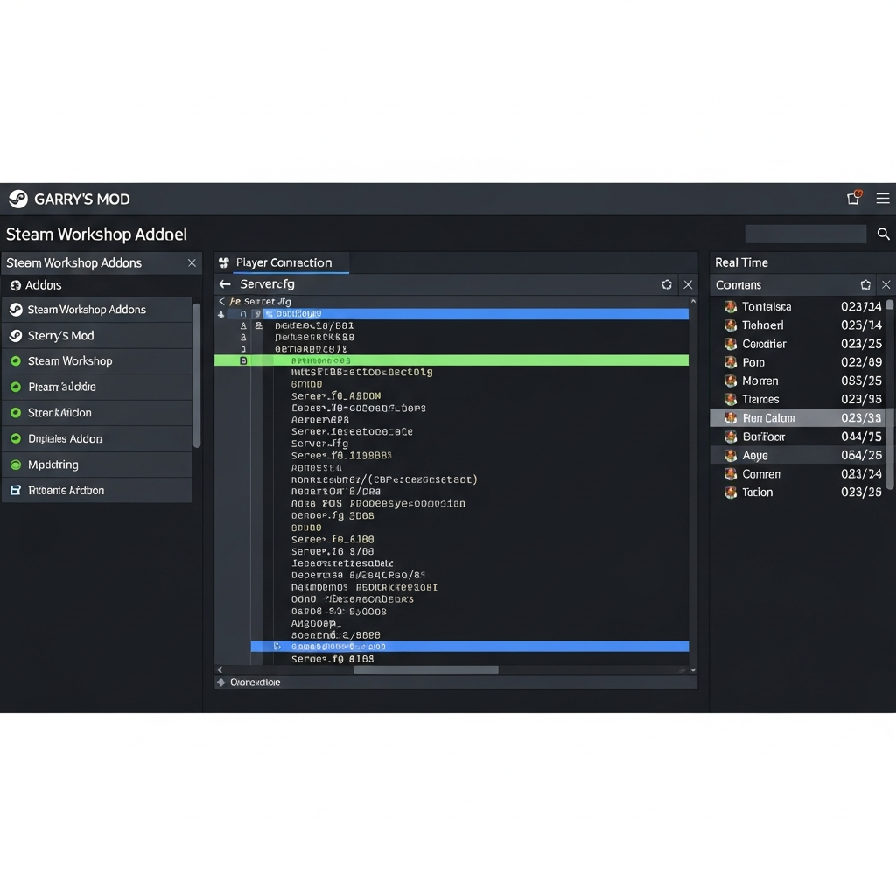Select Sterry's Mod list item
The height and width of the screenshot is (896, 896).
pos(97,335)
